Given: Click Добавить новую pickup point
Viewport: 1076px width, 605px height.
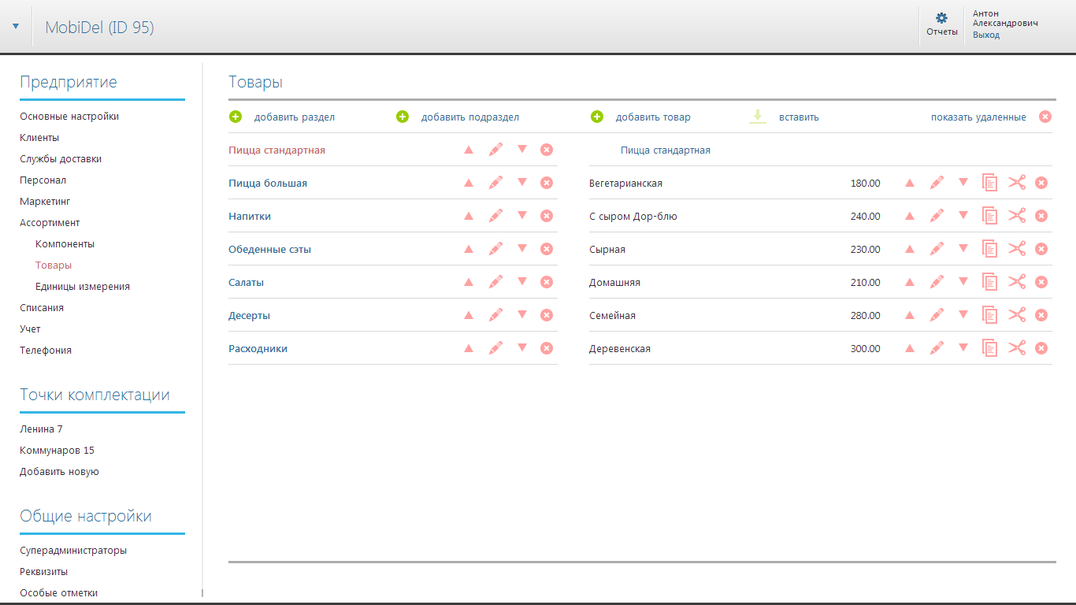Looking at the screenshot, I should (59, 472).
